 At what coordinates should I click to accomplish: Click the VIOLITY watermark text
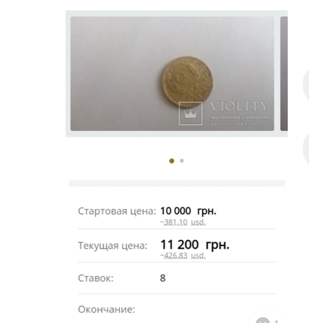click(239, 107)
